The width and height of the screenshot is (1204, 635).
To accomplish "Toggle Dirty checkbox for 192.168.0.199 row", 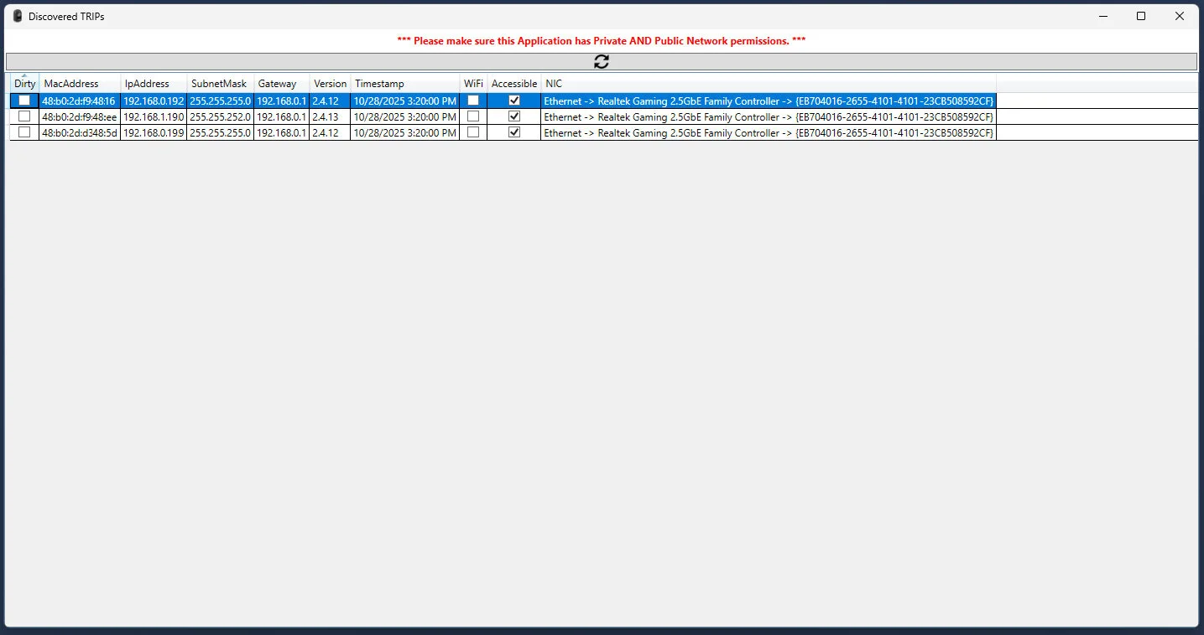I will click(24, 132).
